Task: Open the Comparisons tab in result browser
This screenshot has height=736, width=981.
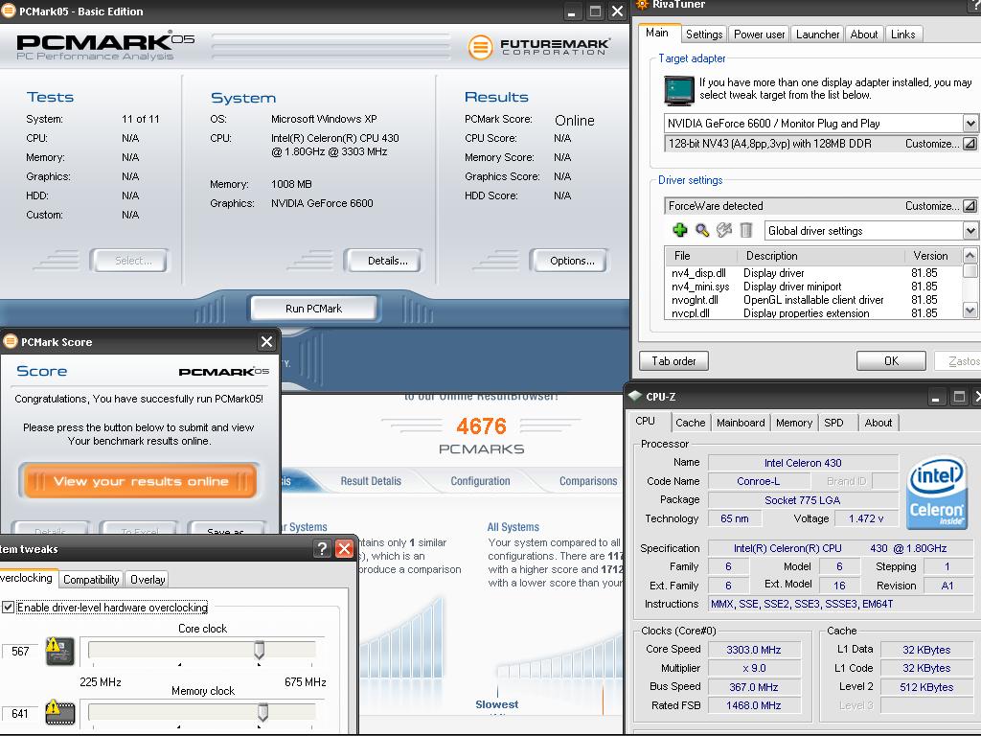Action: tap(588, 481)
